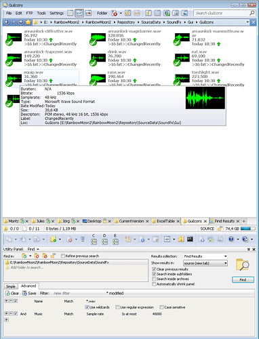Viewport: 259px width, 339px height.
Task: Open favorites with the star icon
Action: [28, 22]
